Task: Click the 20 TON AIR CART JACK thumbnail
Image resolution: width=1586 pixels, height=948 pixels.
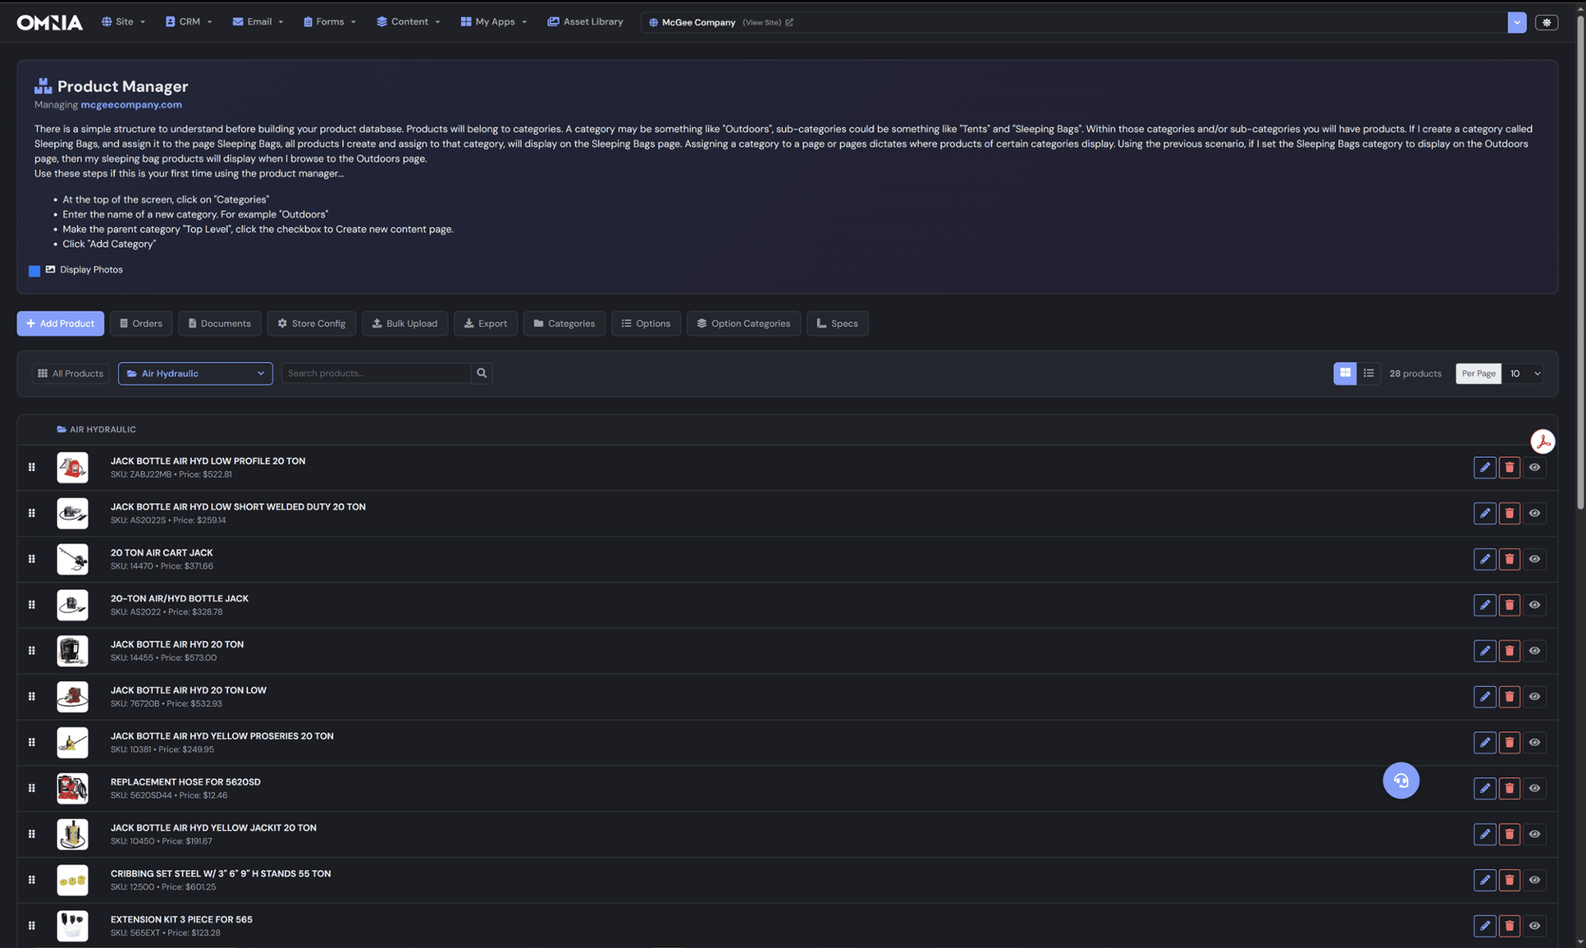Action: pos(72,559)
